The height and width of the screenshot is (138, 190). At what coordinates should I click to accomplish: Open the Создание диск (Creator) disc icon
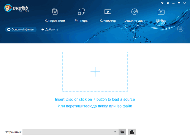[x=134, y=12]
